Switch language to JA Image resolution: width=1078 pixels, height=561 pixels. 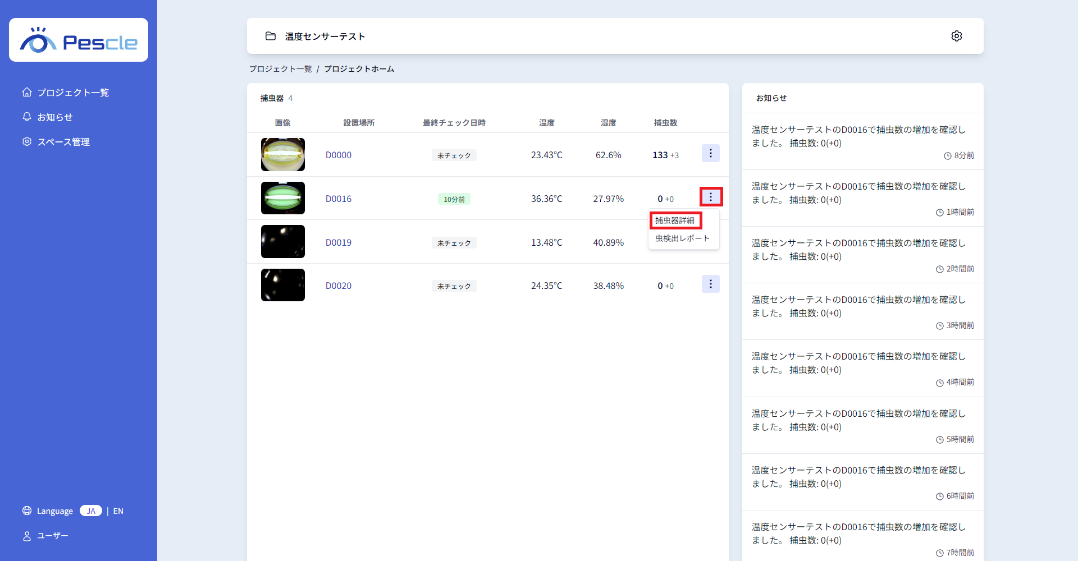point(91,511)
